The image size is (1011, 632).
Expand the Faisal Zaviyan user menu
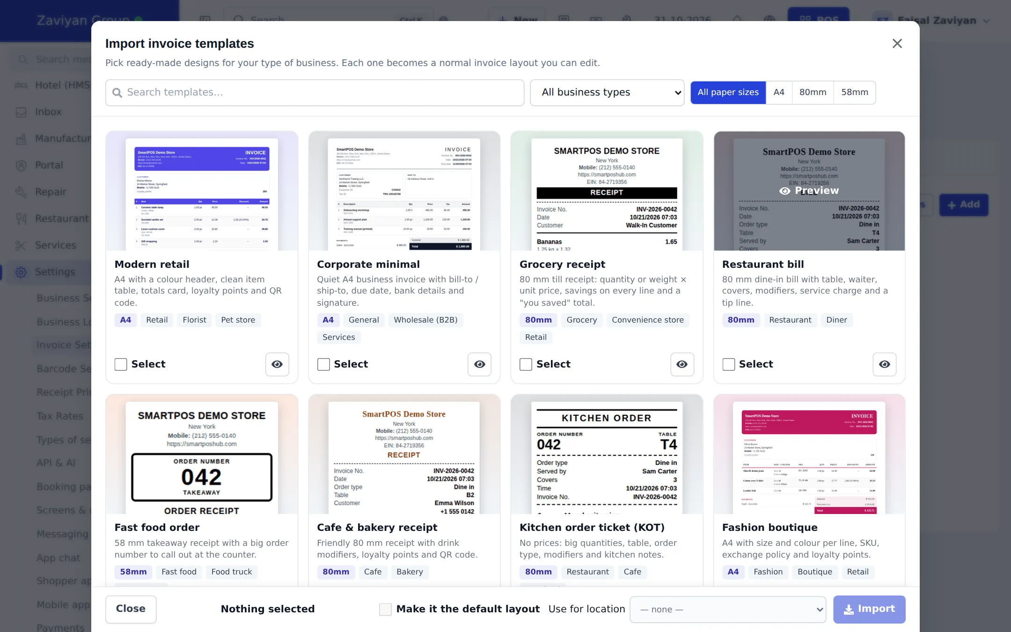pos(931,21)
